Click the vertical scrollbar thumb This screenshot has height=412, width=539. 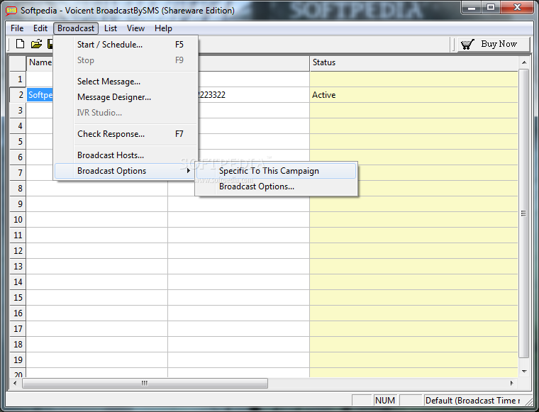(x=524, y=213)
